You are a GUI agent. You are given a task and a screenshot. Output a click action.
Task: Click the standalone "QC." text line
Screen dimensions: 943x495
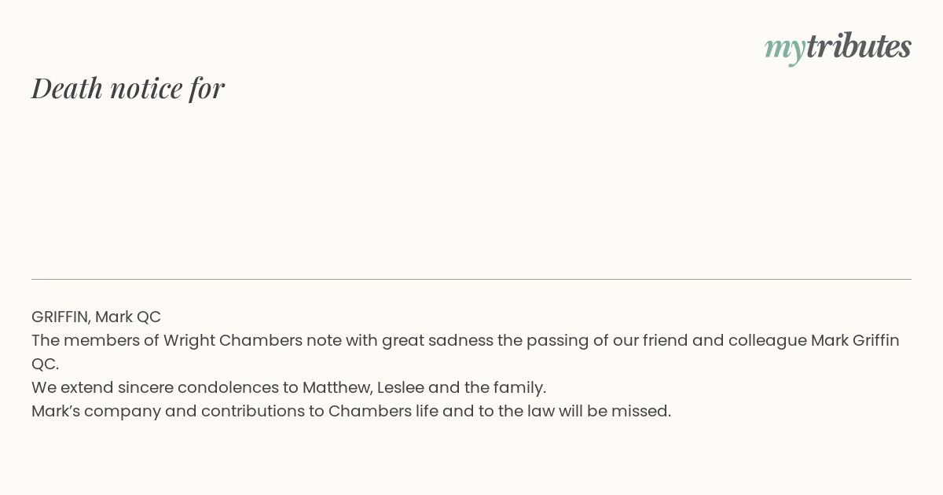(46, 364)
